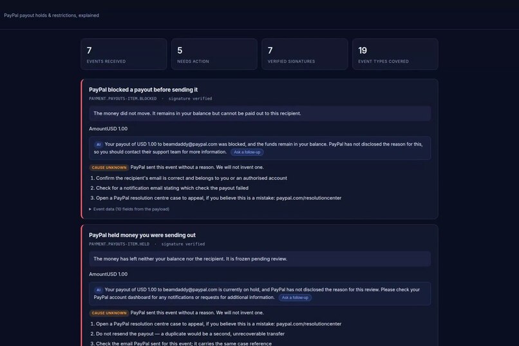The image size is (519, 346).
Task: Click 'AmountUSD 1.00' in held payout card
Action: click(x=108, y=274)
